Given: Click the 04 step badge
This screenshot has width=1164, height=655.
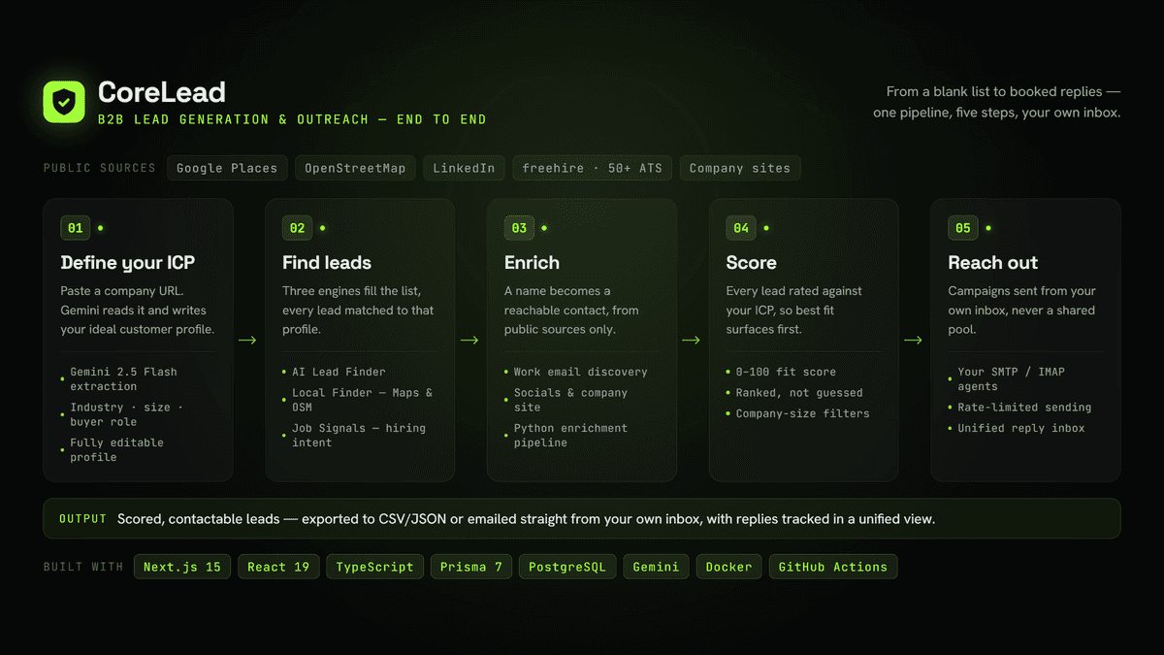Looking at the screenshot, I should click(741, 228).
